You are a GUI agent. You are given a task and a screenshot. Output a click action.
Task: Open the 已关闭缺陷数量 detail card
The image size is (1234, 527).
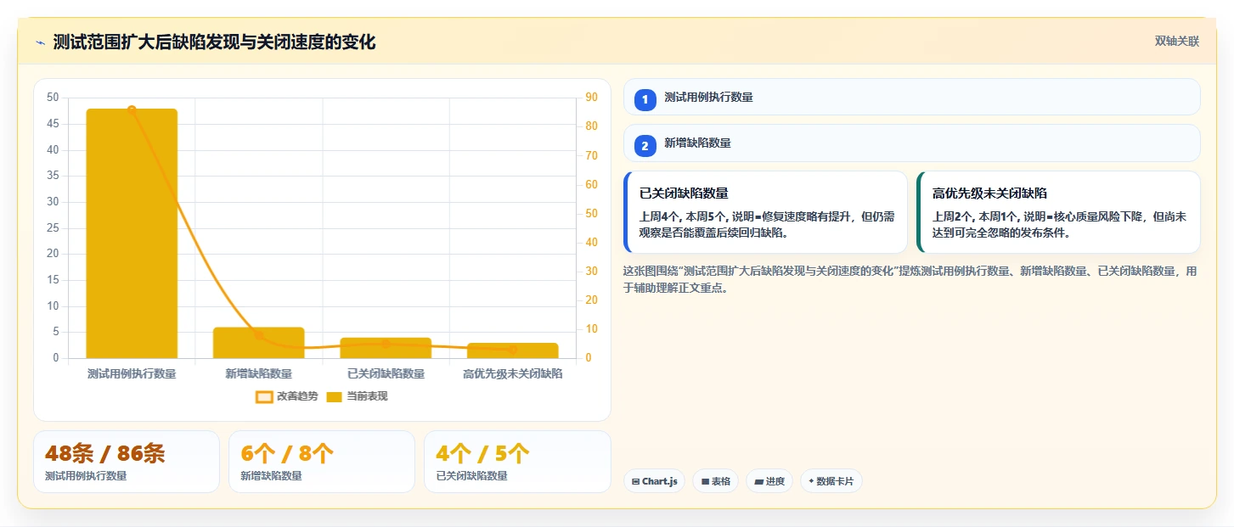click(x=765, y=212)
